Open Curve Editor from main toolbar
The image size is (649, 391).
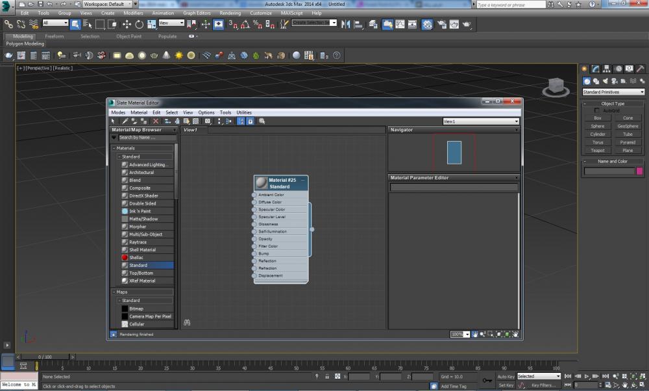[x=400, y=25]
